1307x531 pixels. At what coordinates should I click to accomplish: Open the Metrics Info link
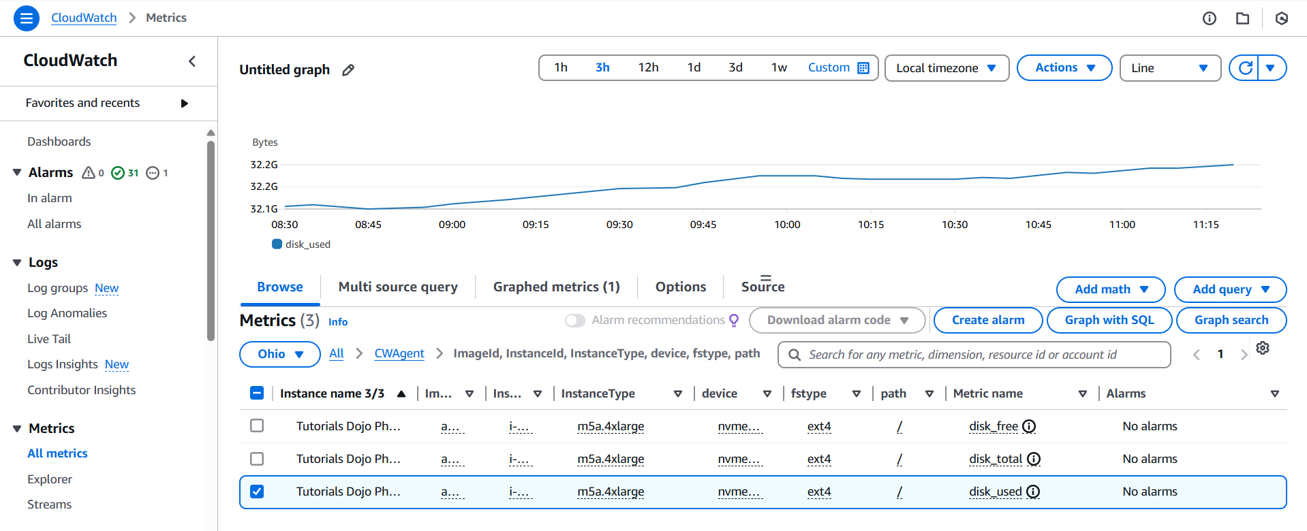pyautogui.click(x=338, y=322)
